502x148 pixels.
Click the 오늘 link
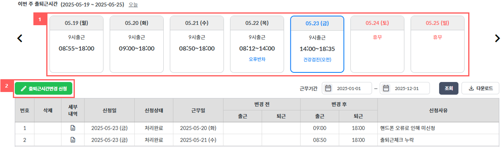pyautogui.click(x=133, y=5)
